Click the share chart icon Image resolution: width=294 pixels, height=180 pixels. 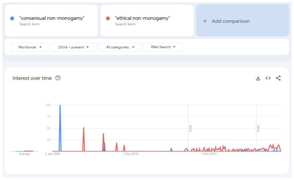click(x=278, y=78)
